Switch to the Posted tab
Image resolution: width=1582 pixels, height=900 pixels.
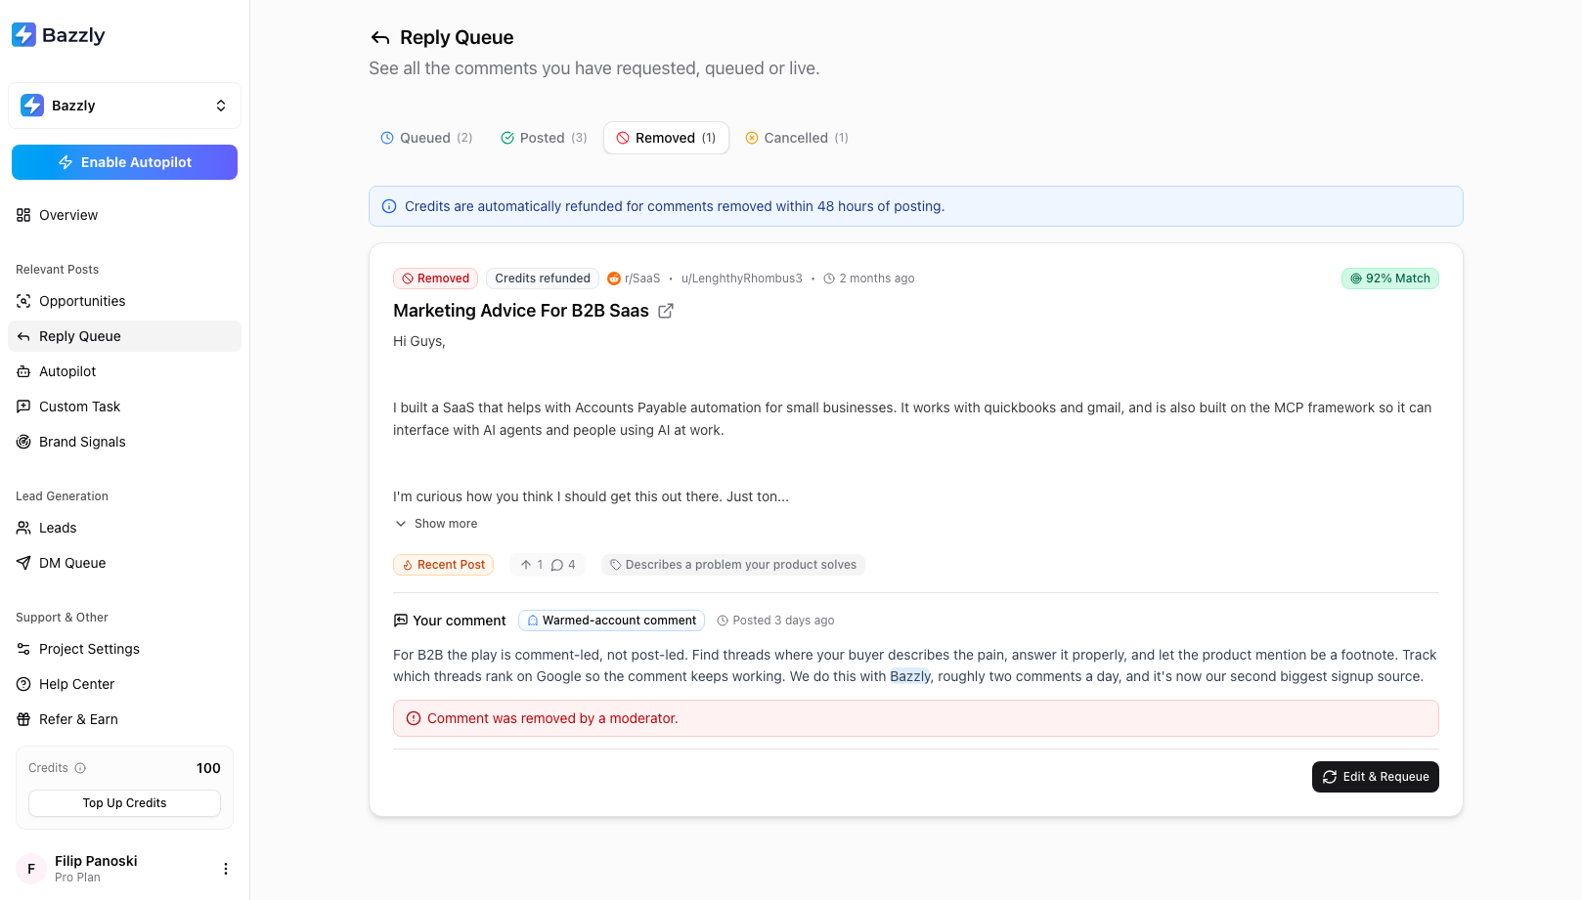[544, 138]
